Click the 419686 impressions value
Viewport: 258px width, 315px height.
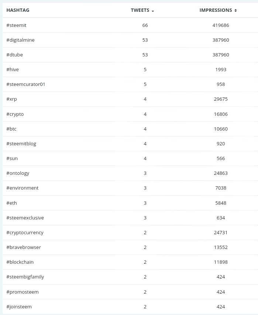(x=221, y=25)
